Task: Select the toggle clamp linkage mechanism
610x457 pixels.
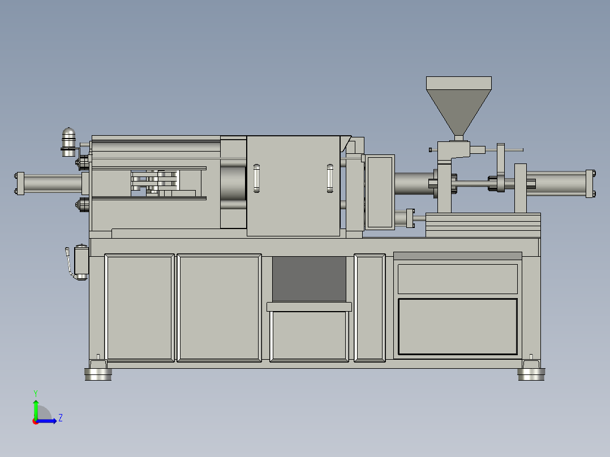Action: click(x=155, y=182)
